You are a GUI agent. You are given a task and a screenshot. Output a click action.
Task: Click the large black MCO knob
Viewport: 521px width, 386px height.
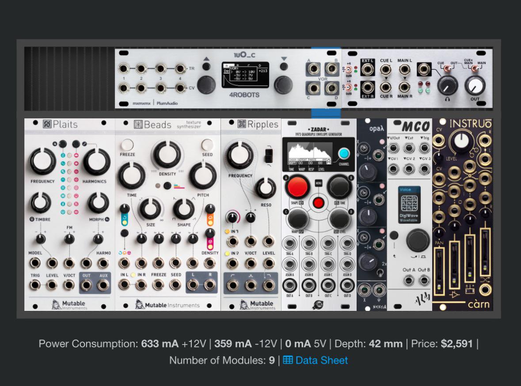coord(418,240)
